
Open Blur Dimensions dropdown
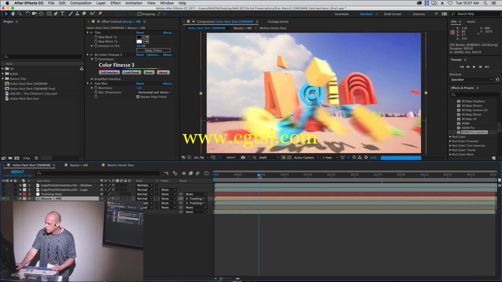(154, 92)
